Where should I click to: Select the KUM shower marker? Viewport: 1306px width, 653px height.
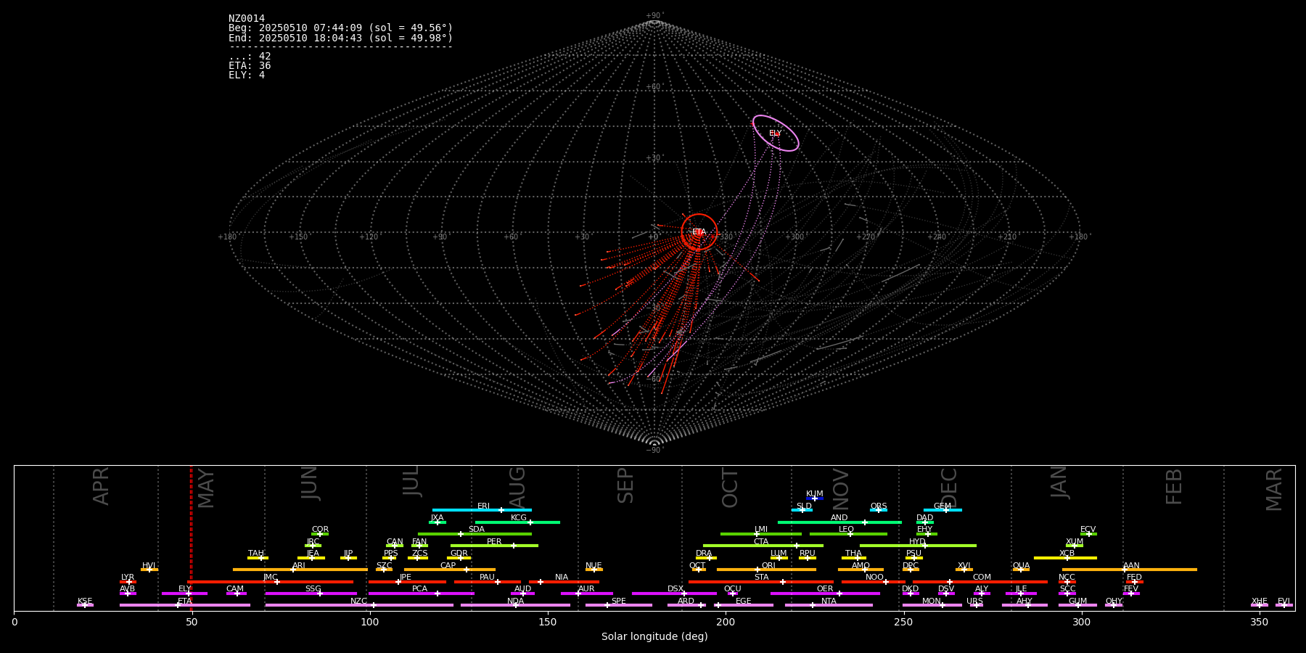click(815, 498)
